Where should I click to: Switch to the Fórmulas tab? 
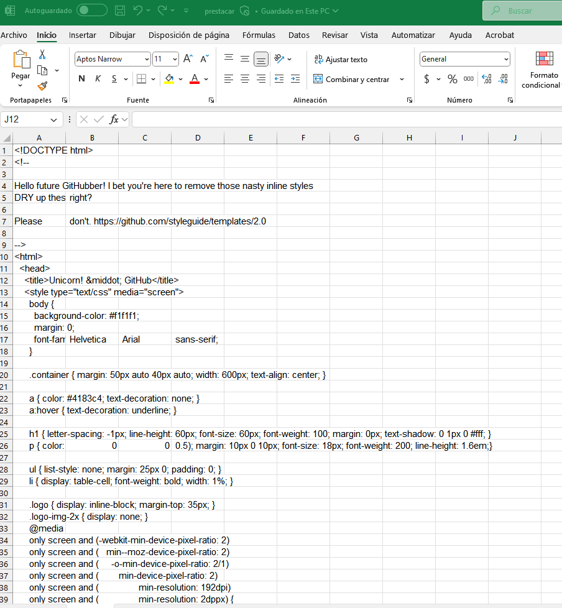(x=259, y=35)
